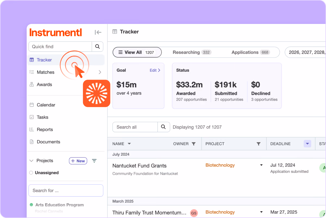Create a new project with + New
Viewport: 326px width, 218px height.
(x=78, y=161)
